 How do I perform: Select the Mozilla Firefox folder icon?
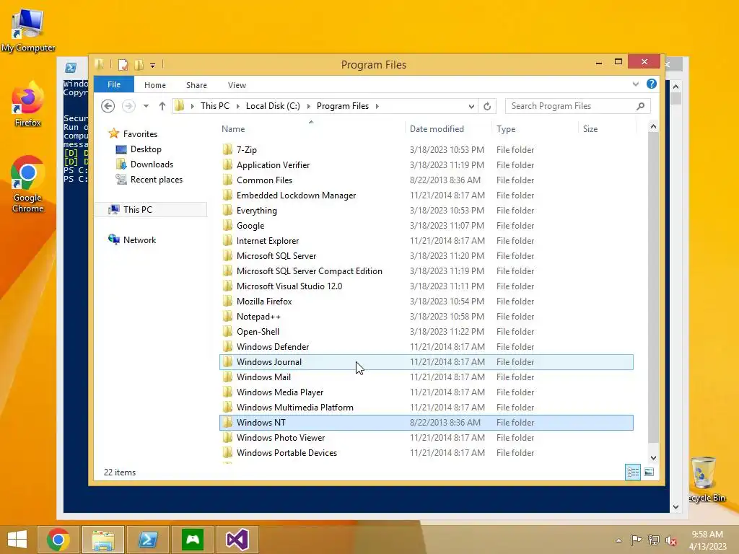point(227,302)
